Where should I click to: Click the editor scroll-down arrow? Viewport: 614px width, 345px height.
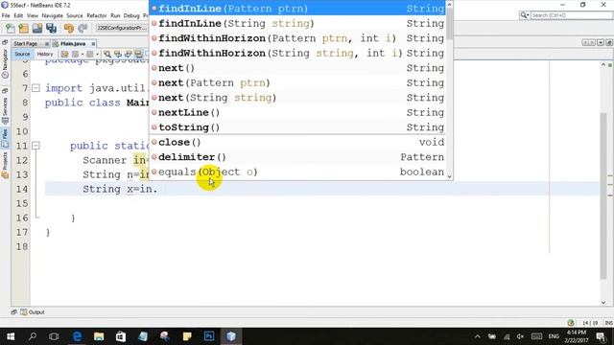click(603, 303)
